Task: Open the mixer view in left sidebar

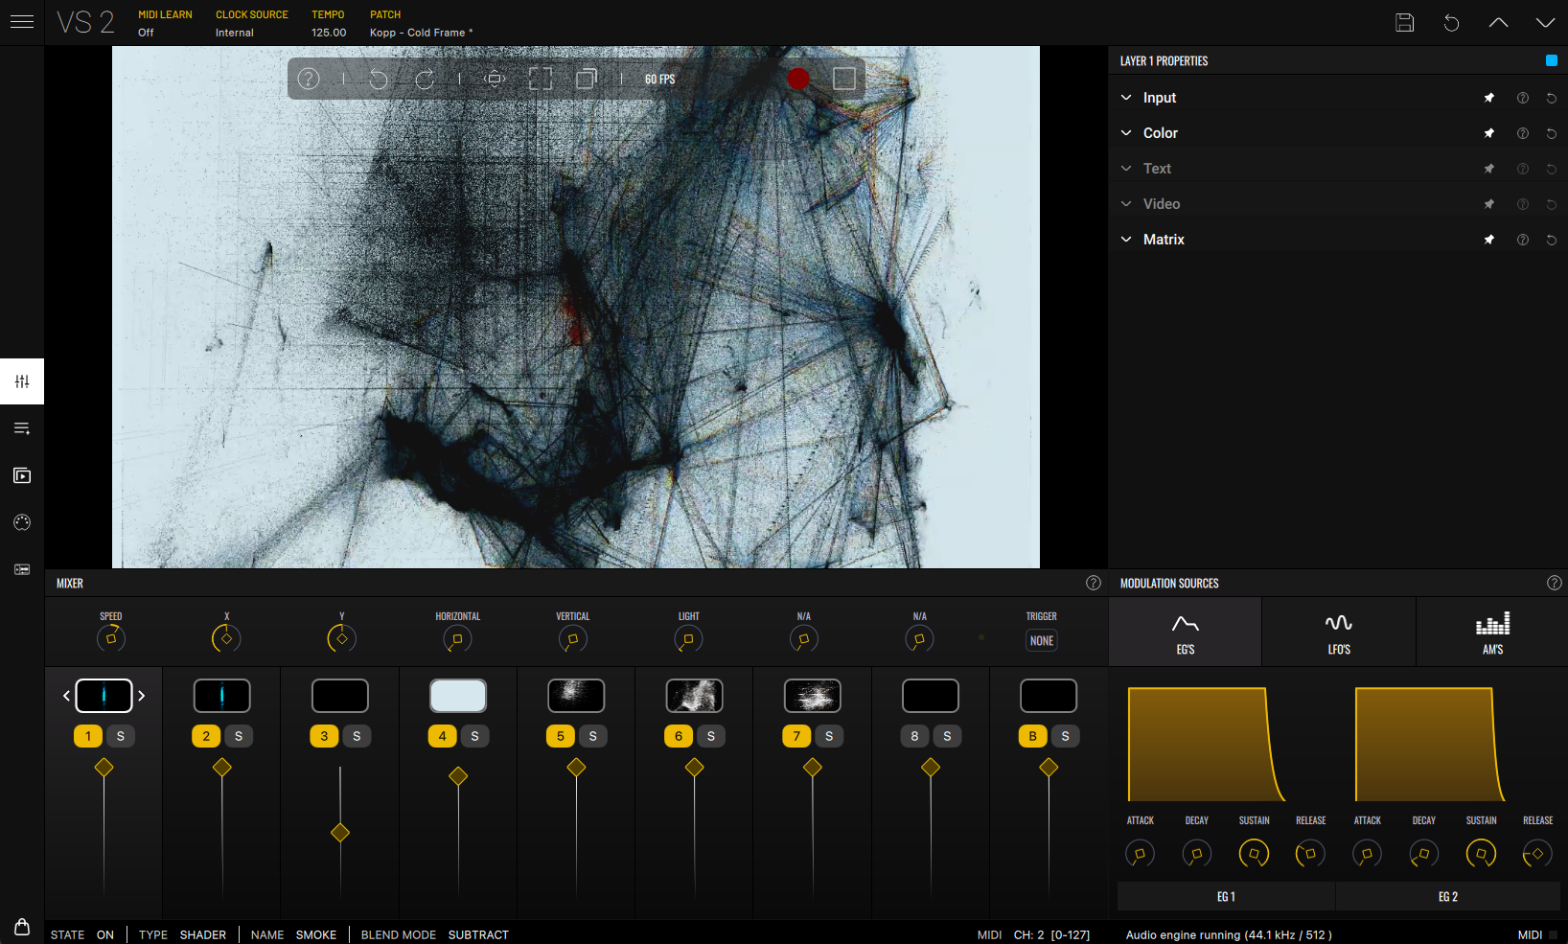Action: tap(22, 381)
